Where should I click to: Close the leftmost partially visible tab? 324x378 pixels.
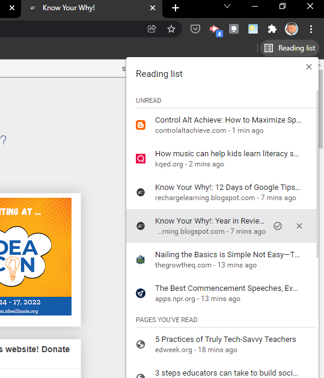[x=12, y=8]
